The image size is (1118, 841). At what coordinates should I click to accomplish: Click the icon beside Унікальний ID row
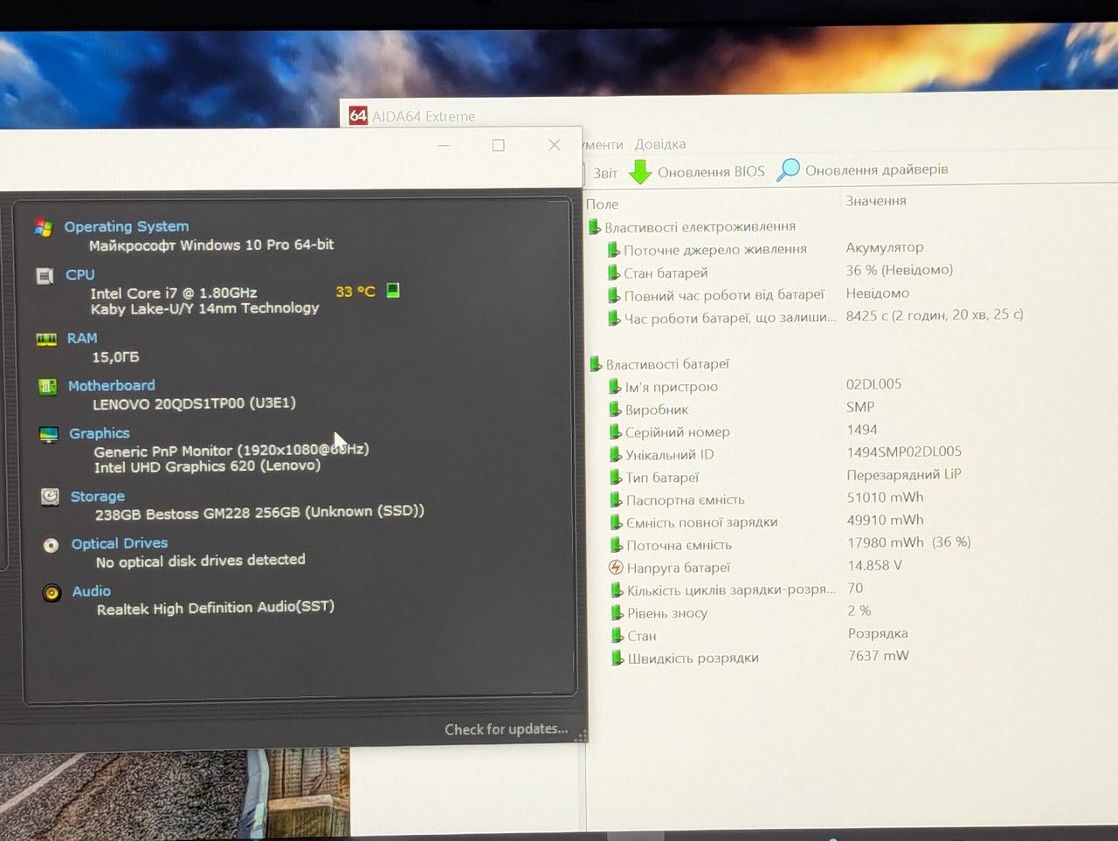616,454
